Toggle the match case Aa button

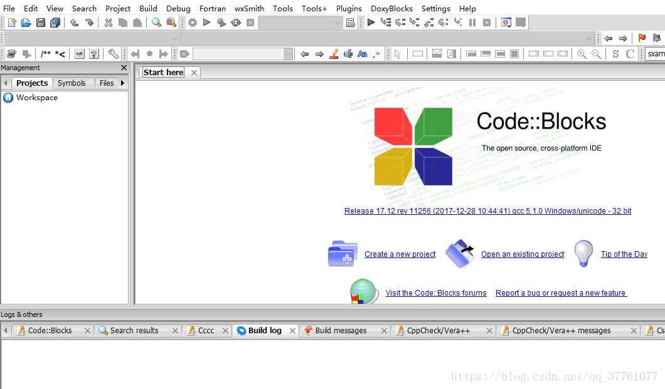(362, 54)
